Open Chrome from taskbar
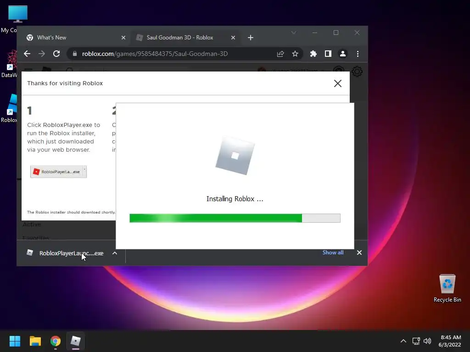This screenshot has height=352, width=470. (x=56, y=341)
